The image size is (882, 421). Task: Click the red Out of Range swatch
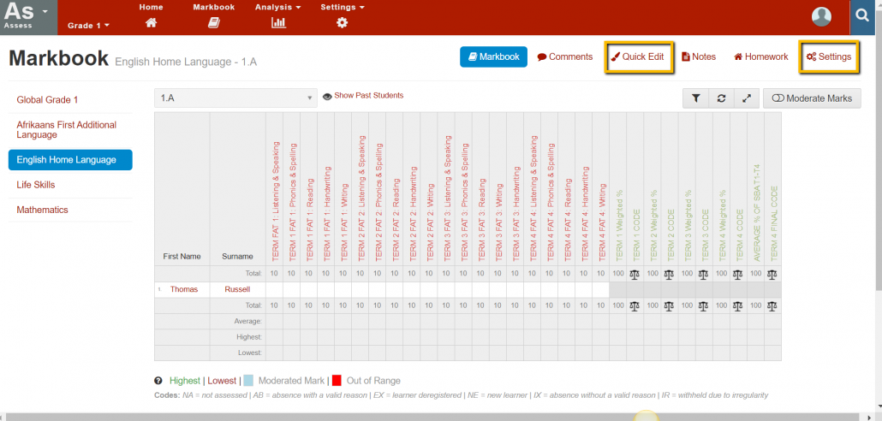[x=337, y=381]
